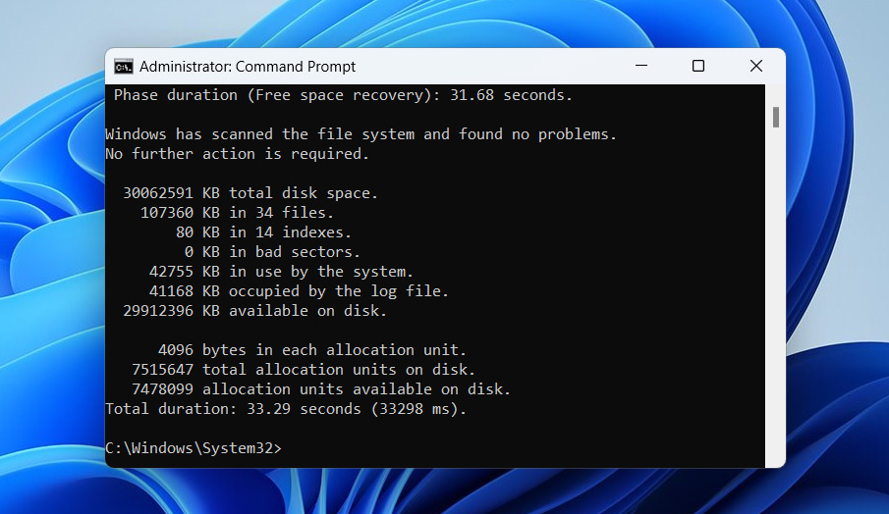Image resolution: width=889 pixels, height=514 pixels.
Task: Click 'Windows has scanned the file system' line
Action: coord(361,134)
